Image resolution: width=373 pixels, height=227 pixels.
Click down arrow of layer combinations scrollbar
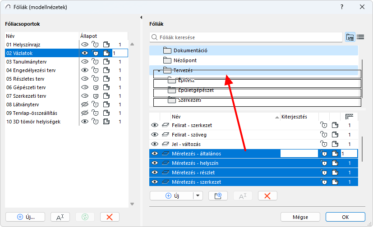click(x=132, y=204)
